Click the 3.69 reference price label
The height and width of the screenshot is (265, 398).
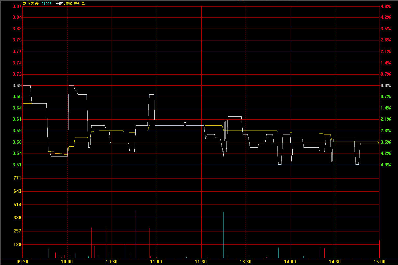point(17,85)
